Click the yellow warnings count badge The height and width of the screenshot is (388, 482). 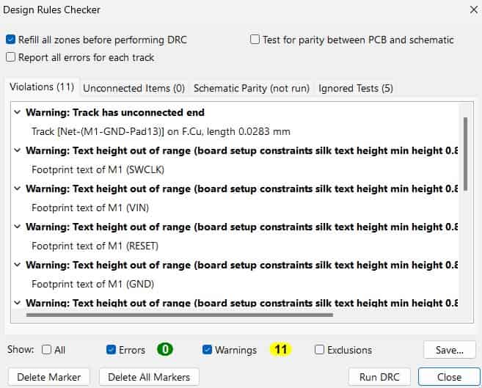point(280,350)
